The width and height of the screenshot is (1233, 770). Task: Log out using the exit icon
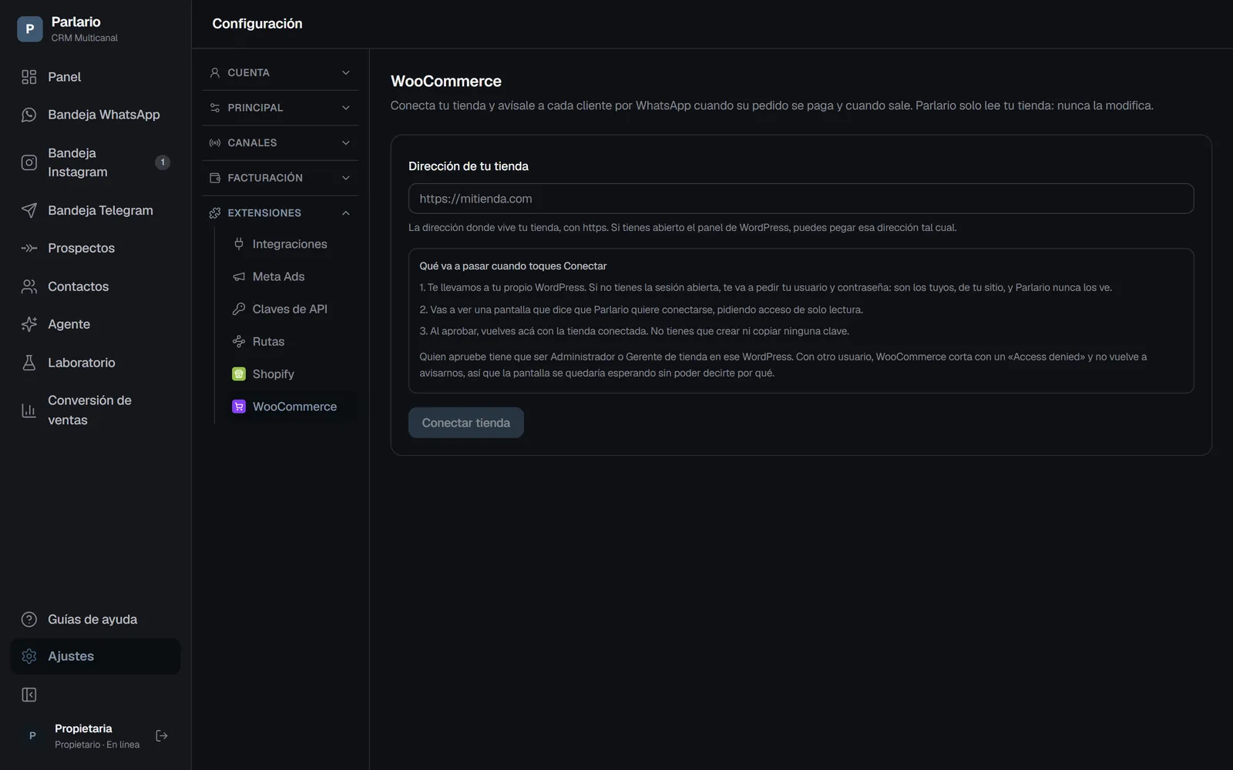tap(162, 736)
